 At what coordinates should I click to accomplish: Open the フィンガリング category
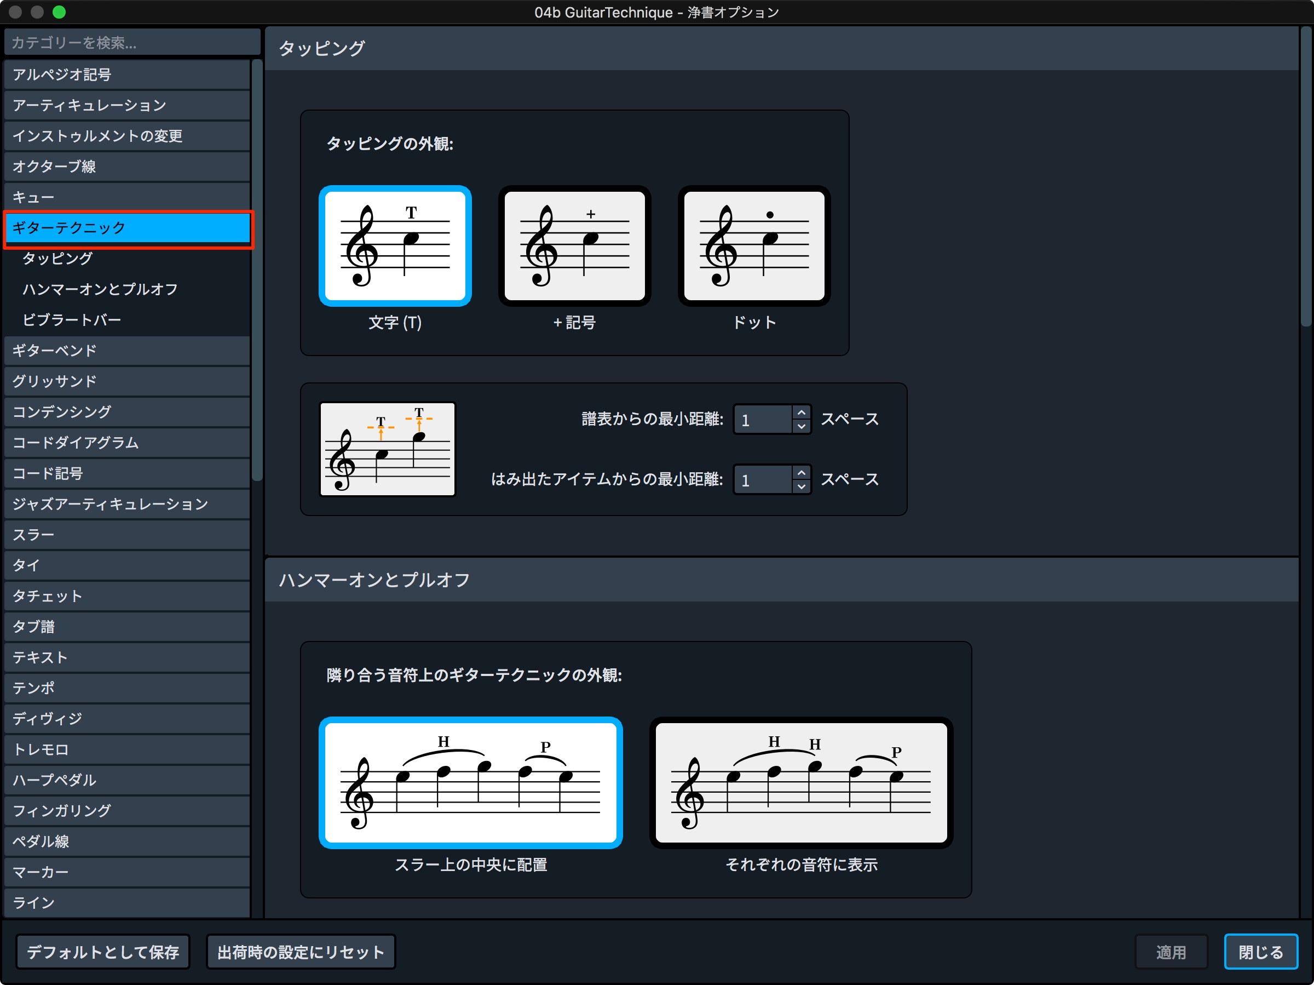click(x=126, y=811)
